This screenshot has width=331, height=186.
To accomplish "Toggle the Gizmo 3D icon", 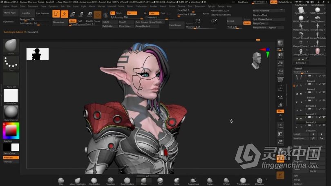I will point(98,15).
